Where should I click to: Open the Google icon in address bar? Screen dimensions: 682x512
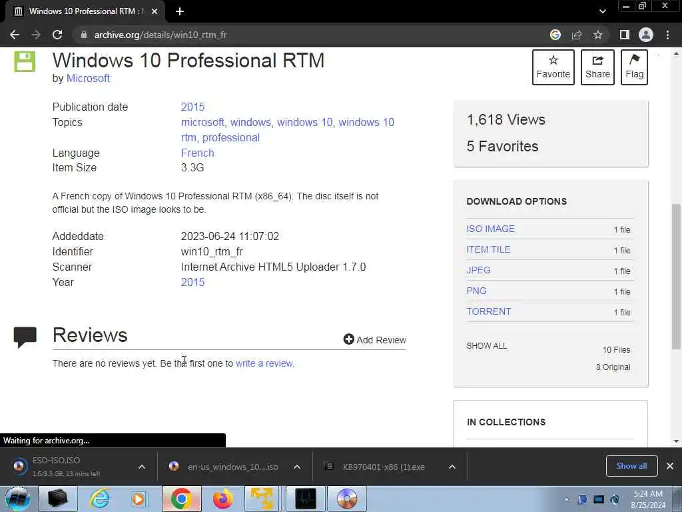pyautogui.click(x=555, y=35)
